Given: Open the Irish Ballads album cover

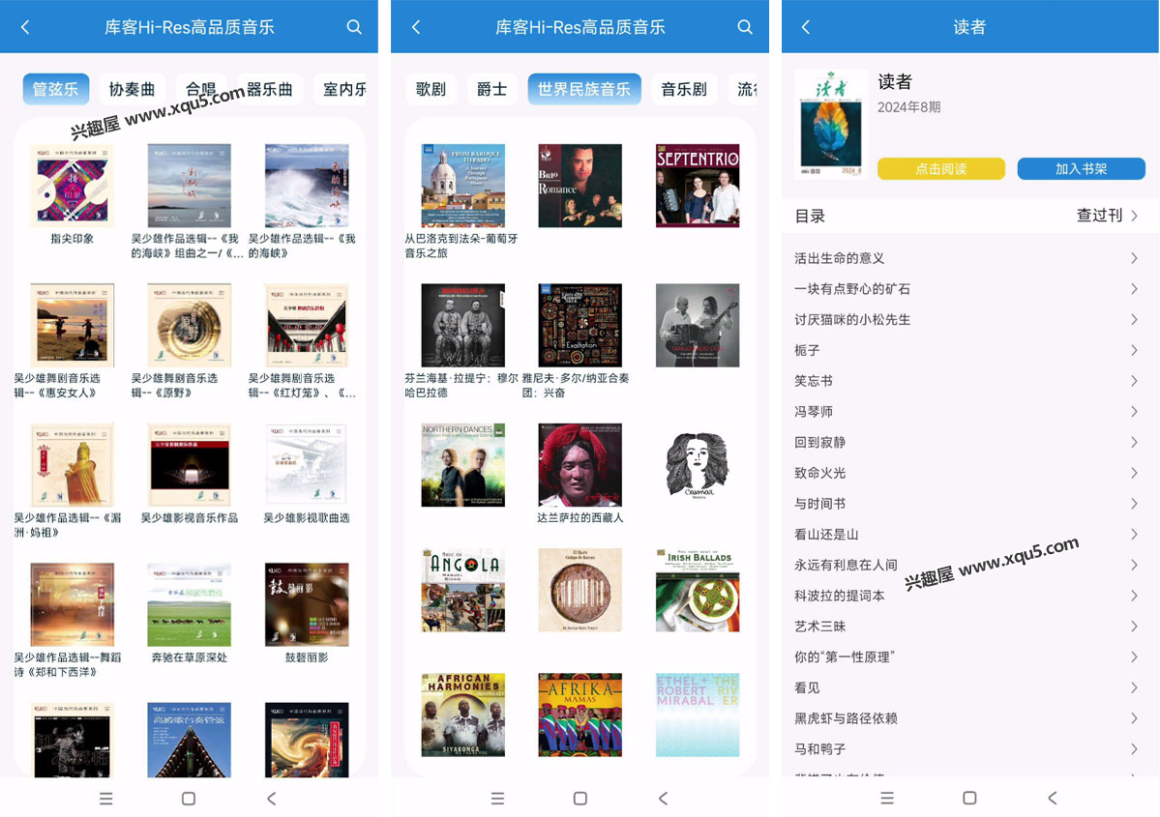Looking at the screenshot, I should 698,590.
